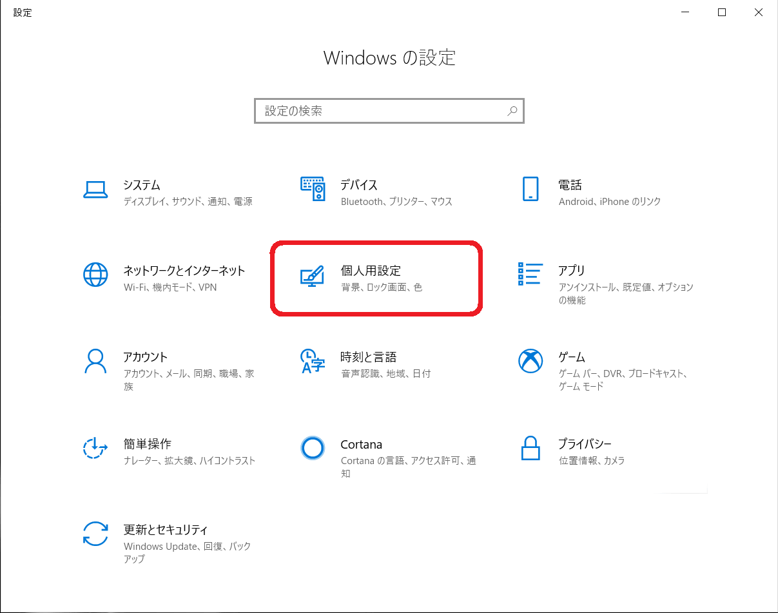
Task: Open the 簡単操作 ease of access icon
Action: pyautogui.click(x=95, y=448)
